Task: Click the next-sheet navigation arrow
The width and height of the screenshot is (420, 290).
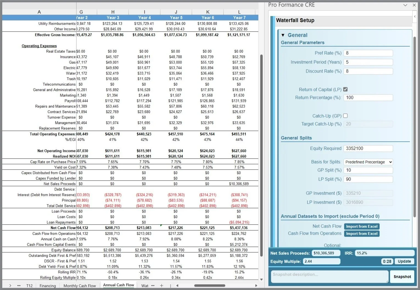Action: (10, 286)
